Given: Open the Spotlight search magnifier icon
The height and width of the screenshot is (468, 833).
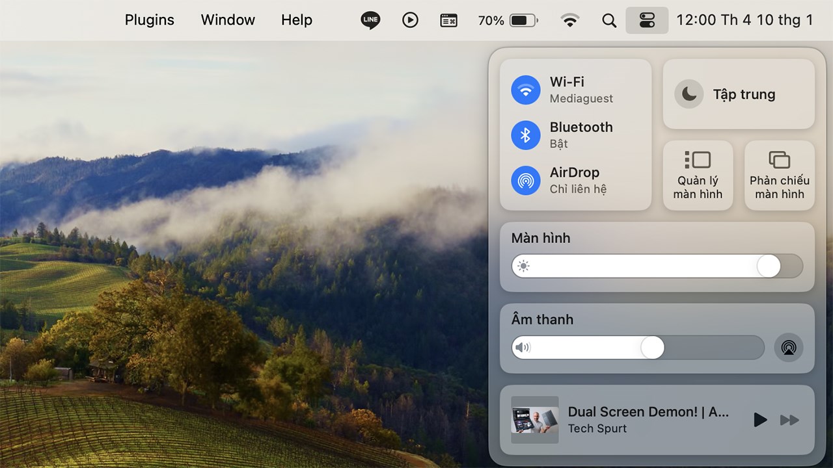Looking at the screenshot, I should point(609,21).
